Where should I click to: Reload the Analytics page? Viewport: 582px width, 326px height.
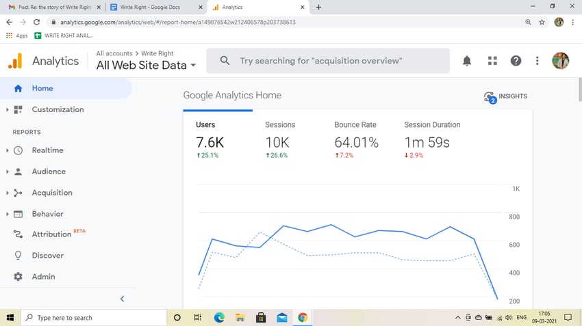(x=36, y=23)
